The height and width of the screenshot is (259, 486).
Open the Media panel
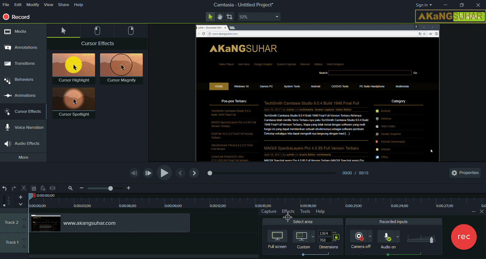(x=23, y=31)
